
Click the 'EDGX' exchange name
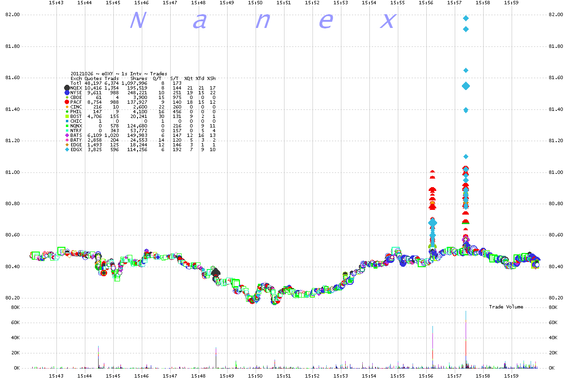pos(75,149)
